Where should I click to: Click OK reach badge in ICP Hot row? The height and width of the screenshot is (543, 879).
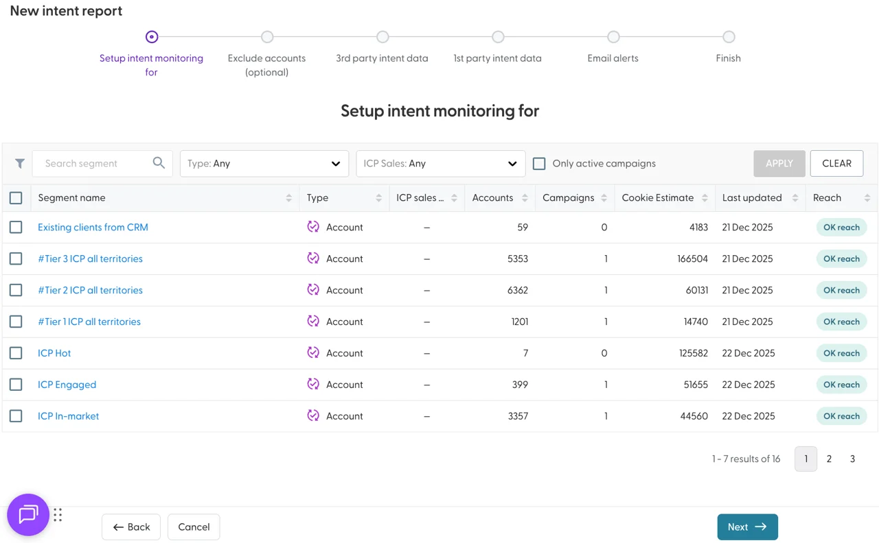click(x=841, y=353)
